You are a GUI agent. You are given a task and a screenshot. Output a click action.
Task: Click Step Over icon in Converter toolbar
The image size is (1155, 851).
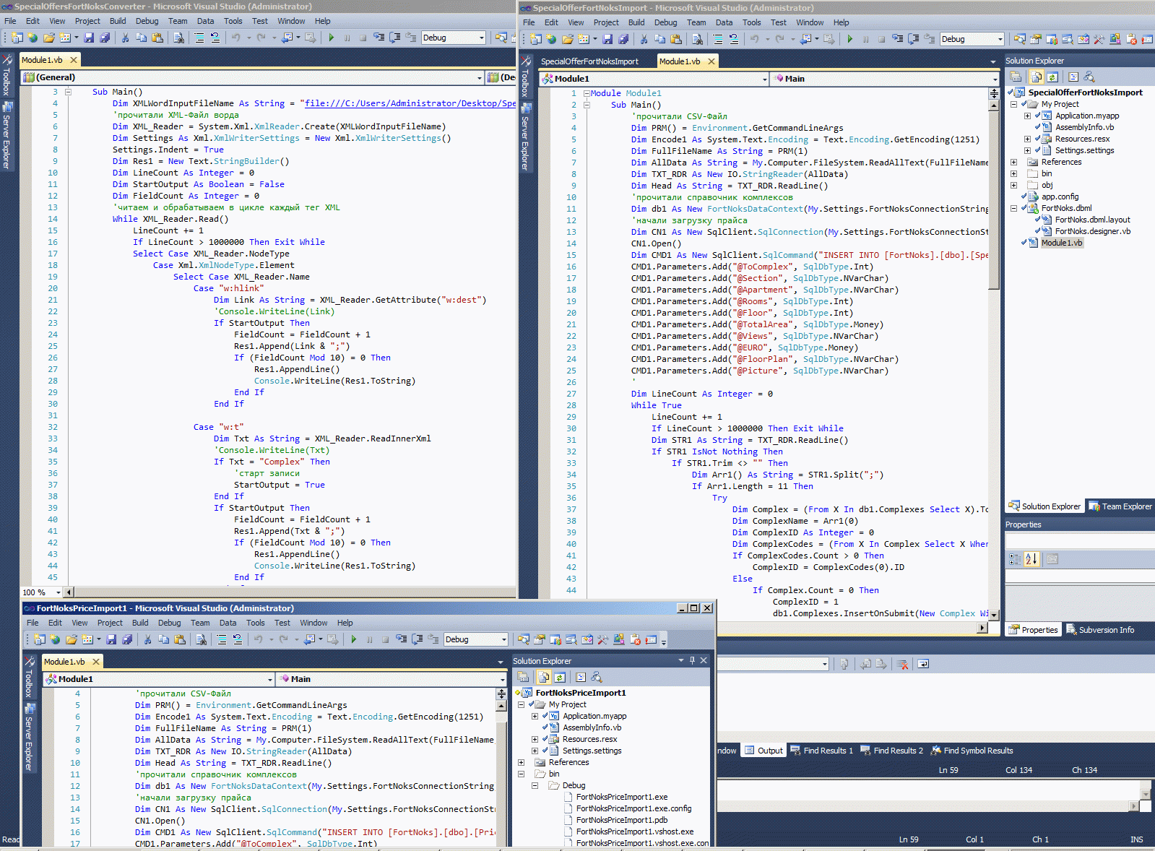click(x=395, y=38)
